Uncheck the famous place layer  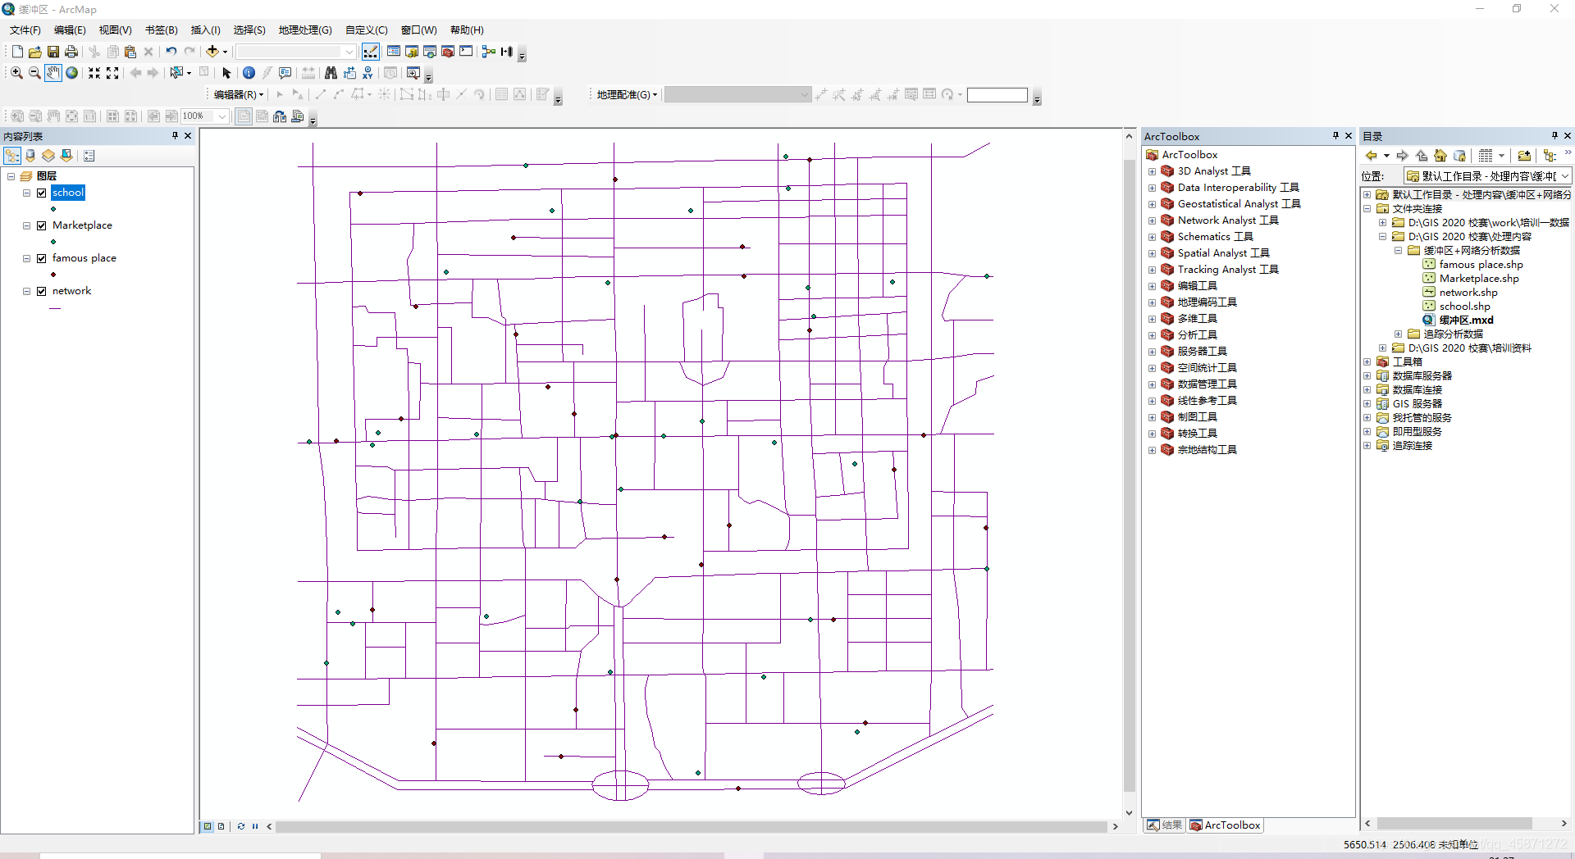click(41, 258)
